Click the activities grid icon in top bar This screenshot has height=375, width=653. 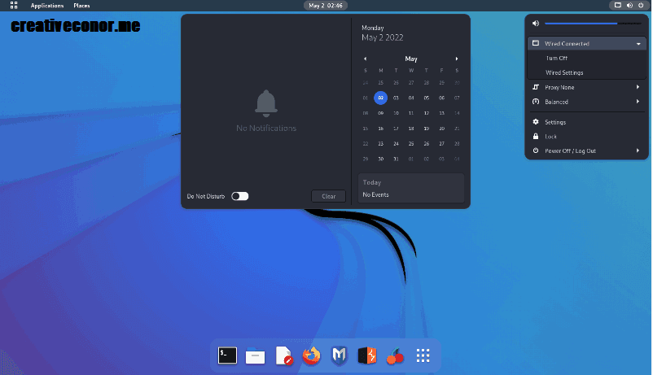(x=14, y=6)
